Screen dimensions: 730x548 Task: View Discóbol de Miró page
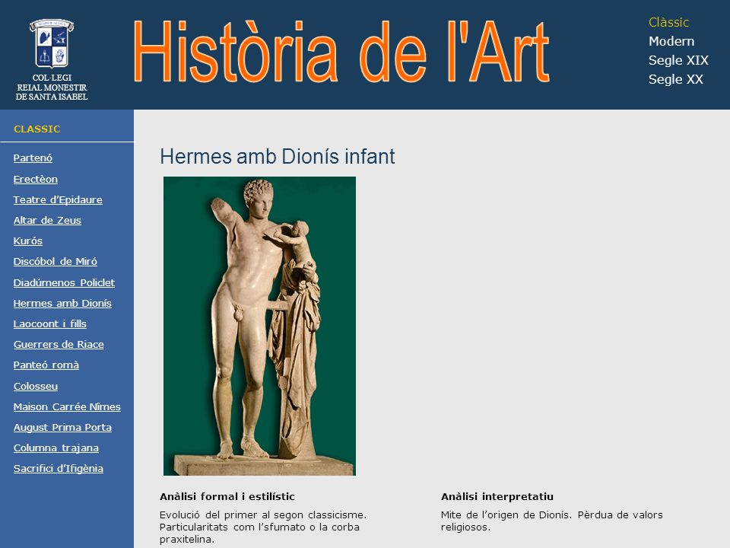pos(55,261)
